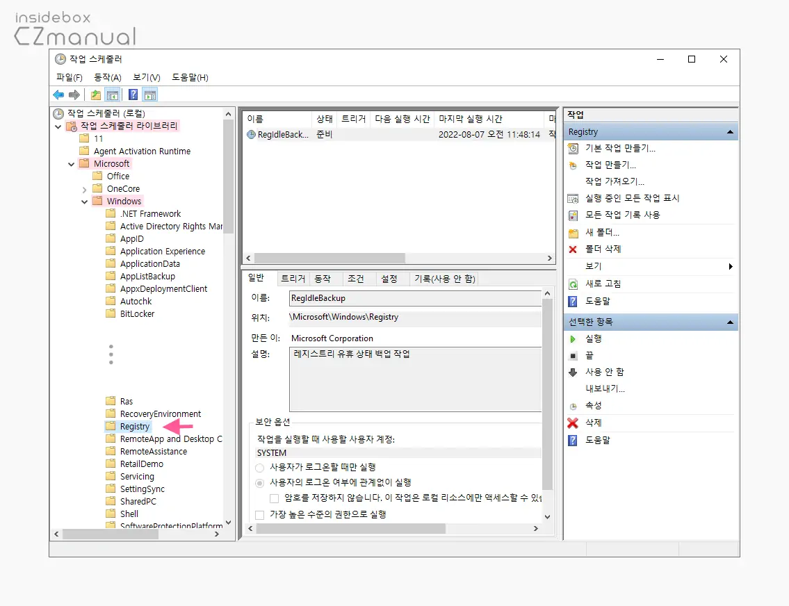Toggle 암호를 저장하지 않습니다 checkbox
The width and height of the screenshot is (789, 606).
pyautogui.click(x=274, y=498)
